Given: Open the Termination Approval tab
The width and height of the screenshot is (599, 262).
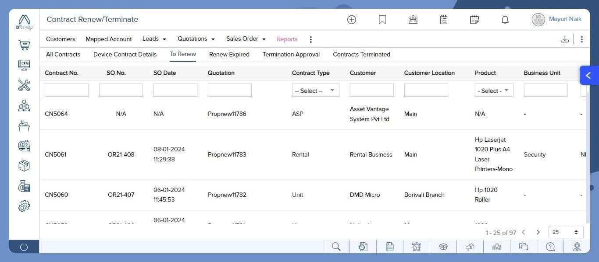Looking at the screenshot, I should click(x=291, y=55).
